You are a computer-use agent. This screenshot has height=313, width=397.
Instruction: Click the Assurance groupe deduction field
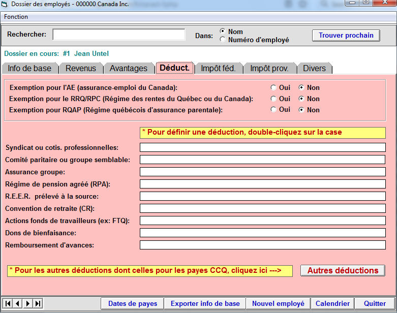click(x=262, y=172)
